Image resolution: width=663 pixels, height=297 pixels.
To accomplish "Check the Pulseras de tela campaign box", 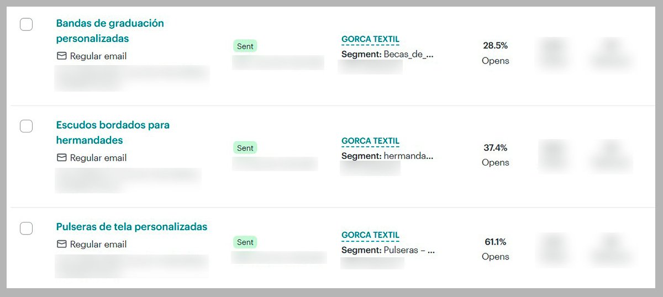I will (x=26, y=228).
